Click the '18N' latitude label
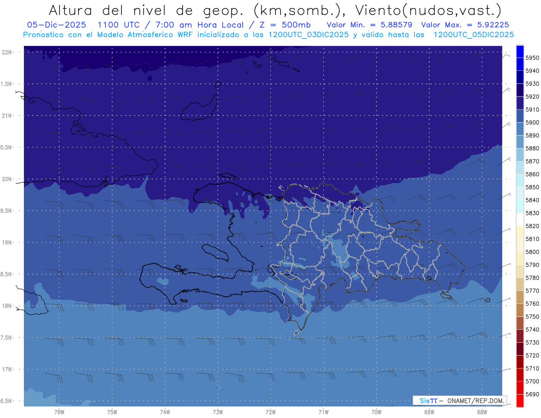Viewport: 541px width, 418px height. (6, 306)
